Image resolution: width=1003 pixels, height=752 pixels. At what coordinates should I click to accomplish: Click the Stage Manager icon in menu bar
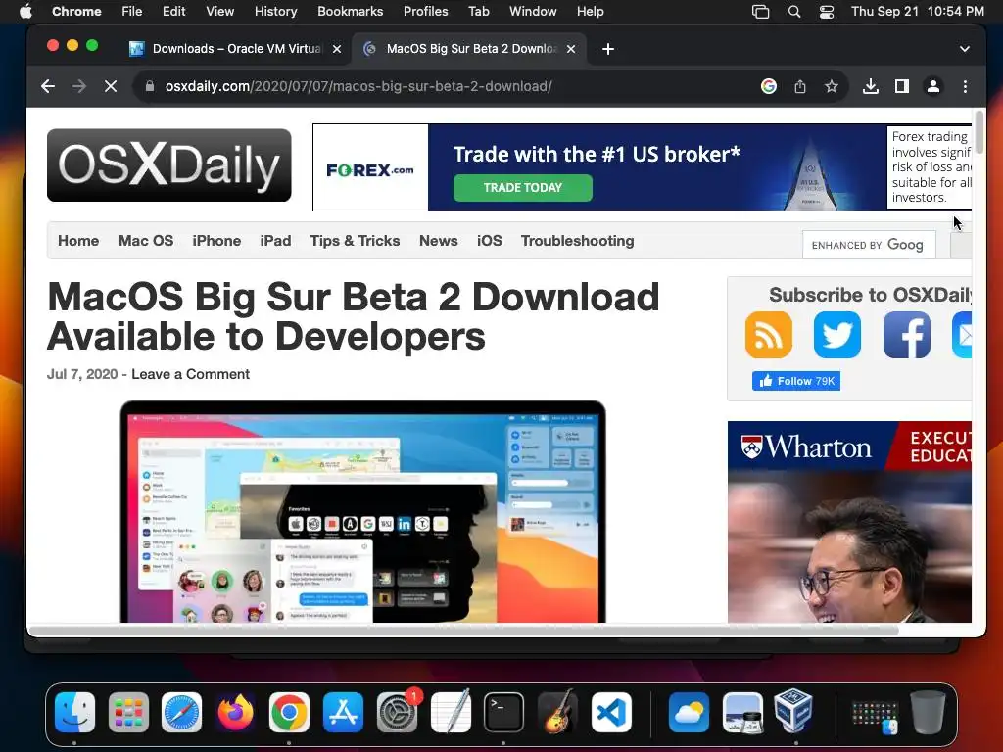[760, 12]
